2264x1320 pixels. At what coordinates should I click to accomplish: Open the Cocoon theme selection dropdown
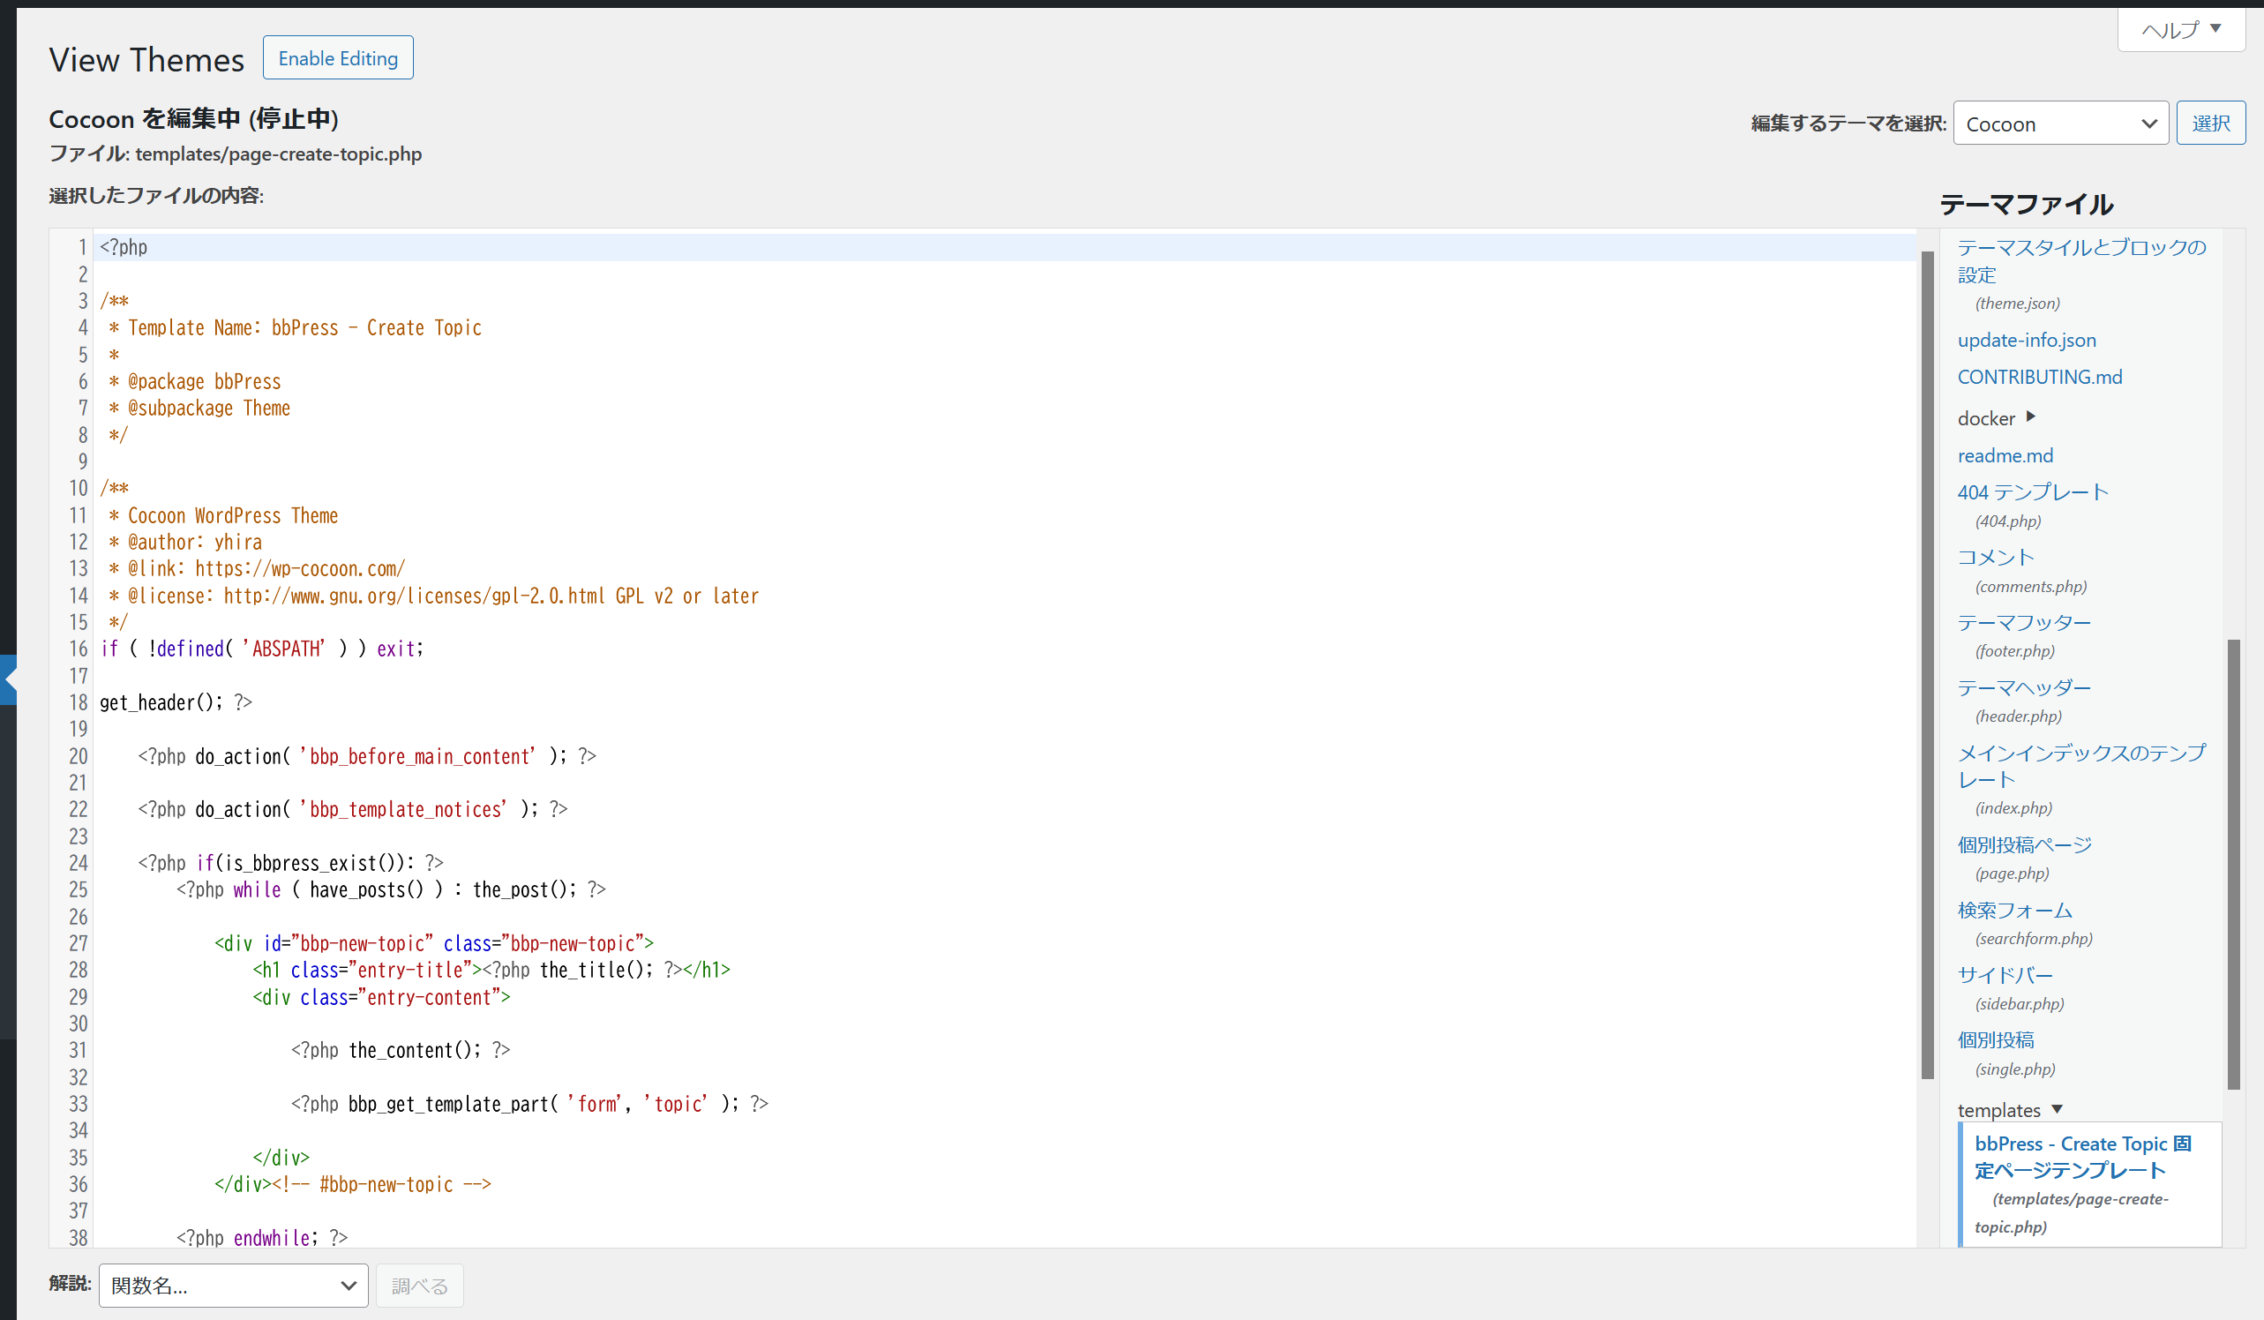pyautogui.click(x=2060, y=124)
